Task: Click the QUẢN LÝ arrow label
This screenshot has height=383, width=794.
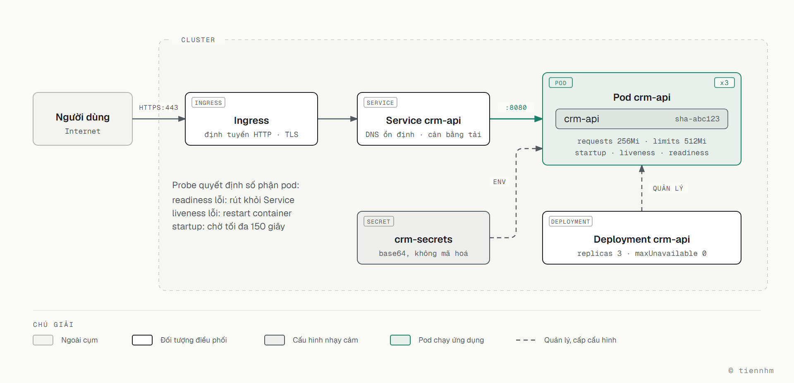Action: click(x=668, y=188)
